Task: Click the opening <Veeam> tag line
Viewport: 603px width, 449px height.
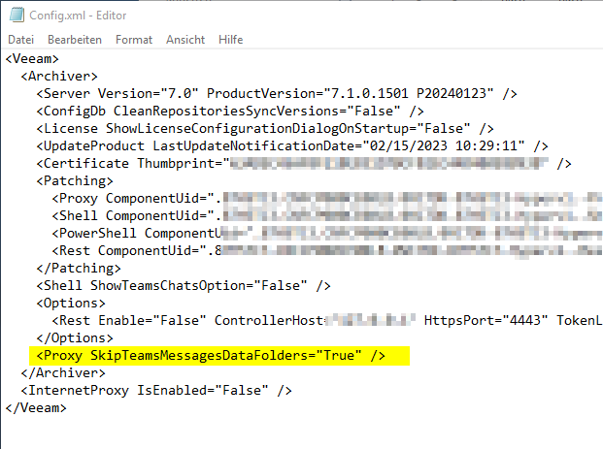Action: 32,59
